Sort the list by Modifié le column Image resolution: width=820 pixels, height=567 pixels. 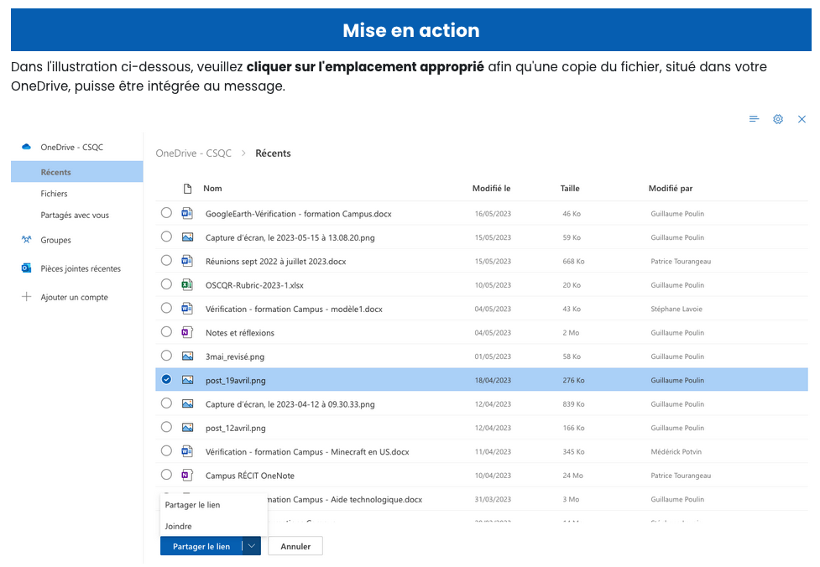[x=491, y=189]
